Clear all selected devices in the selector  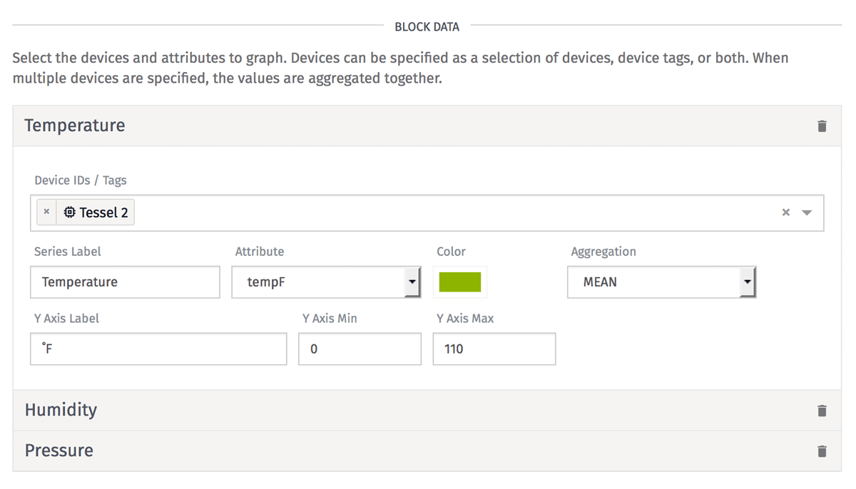tap(785, 212)
